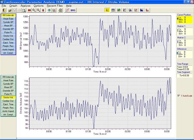Image resolution: width=194 pixels, height=140 pixels.
Task: Select Aortic Imped. for the bottom graph
Action: point(8,111)
